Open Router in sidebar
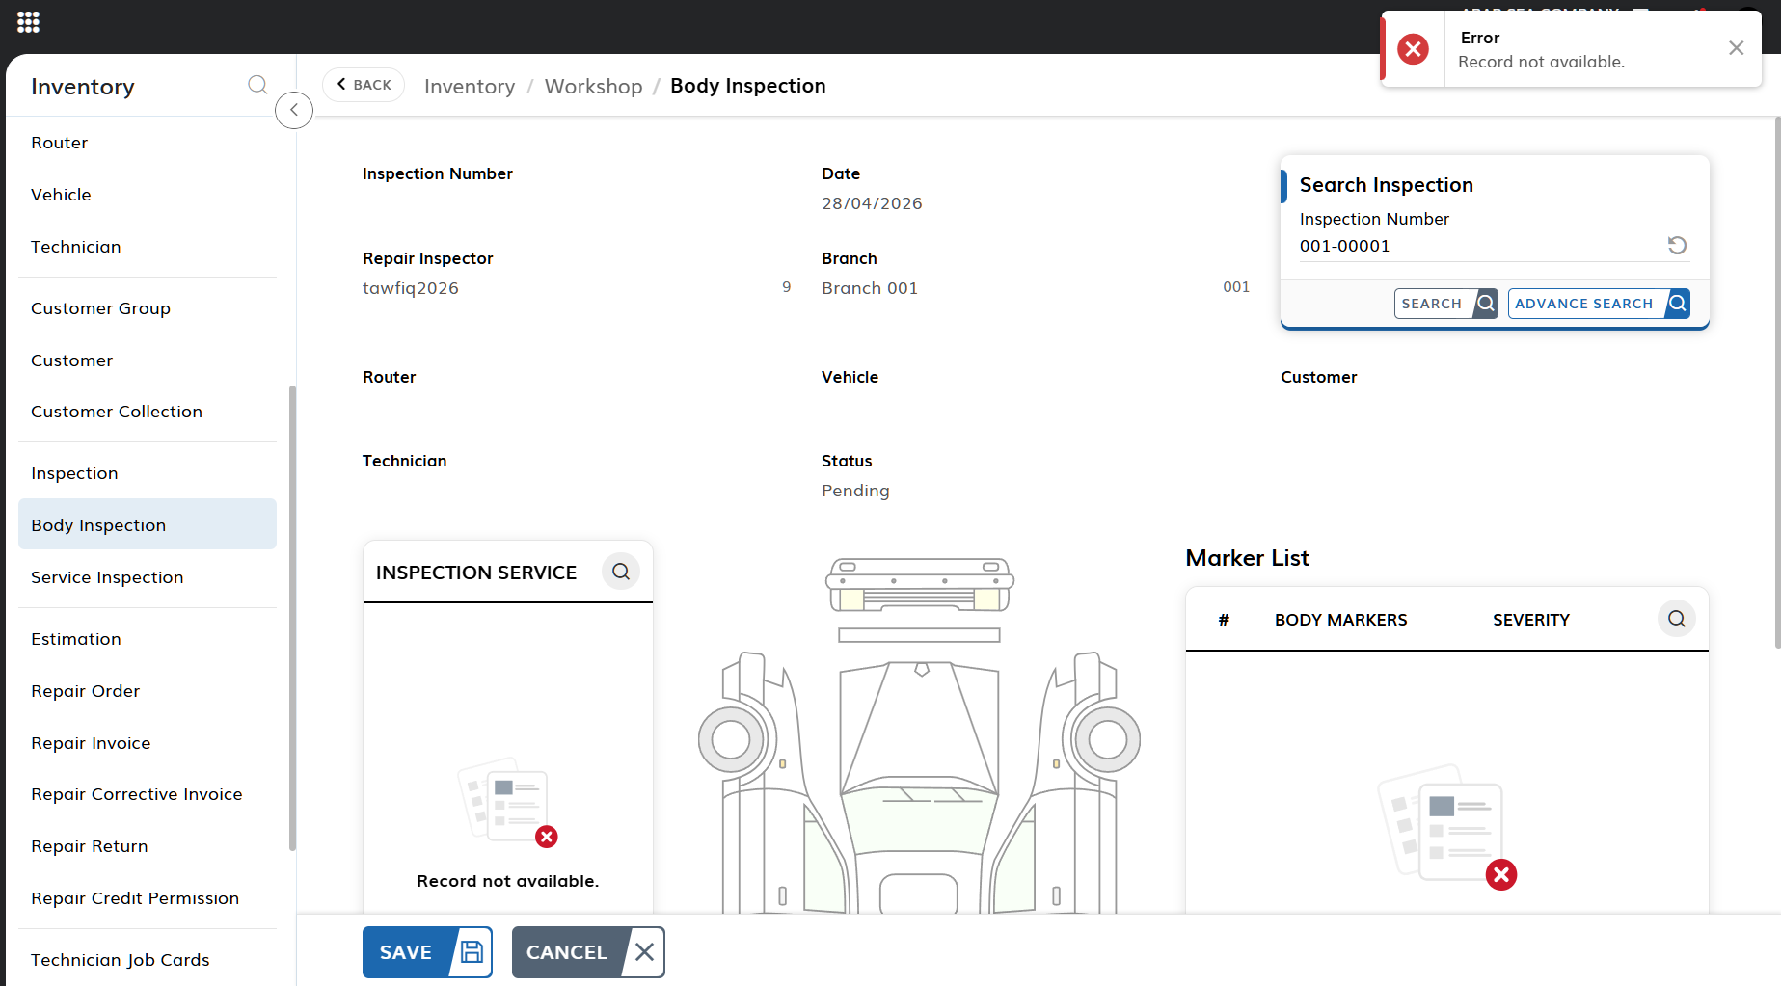Screen dimensions: 1781x986 147,143
